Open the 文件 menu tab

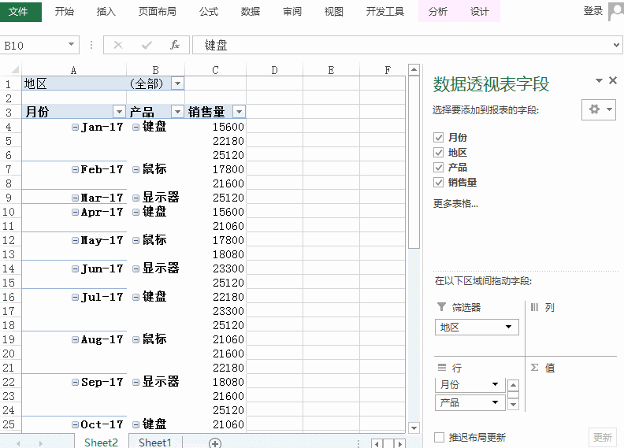click(x=20, y=12)
